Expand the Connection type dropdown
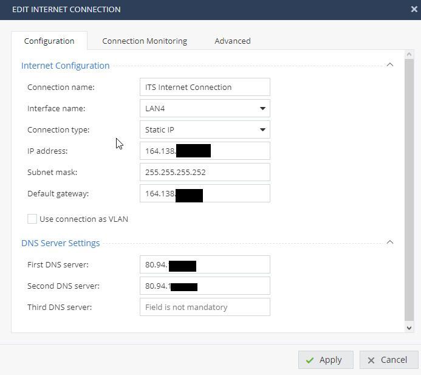This screenshot has width=421, height=375. 262,129
